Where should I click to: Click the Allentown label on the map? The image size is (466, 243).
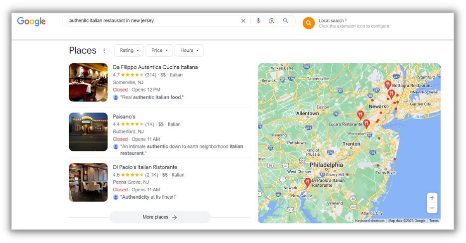click(x=307, y=114)
